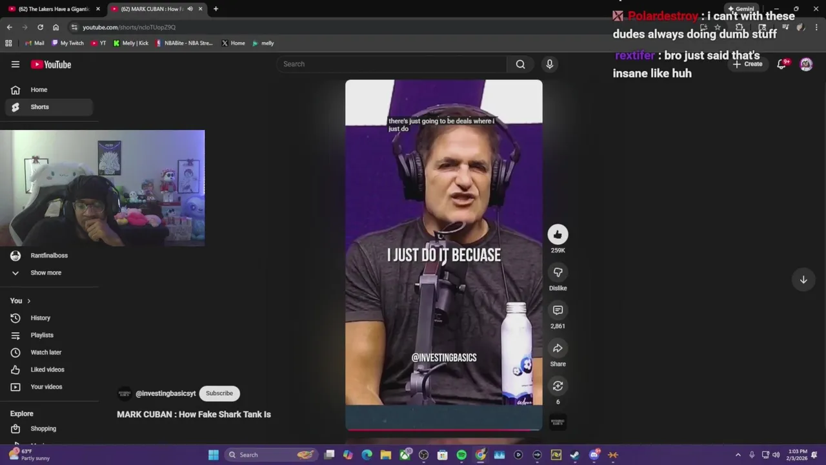Open site information icon in address bar
This screenshot has width=826, height=465.
[x=74, y=27]
